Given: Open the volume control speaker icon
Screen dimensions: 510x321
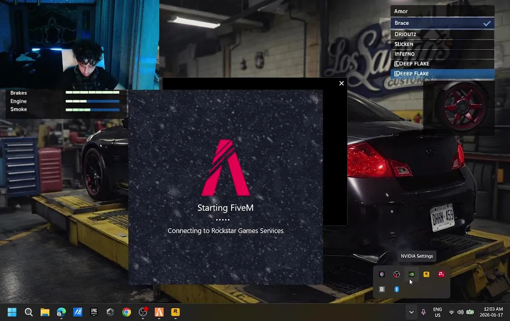Looking at the screenshot, I should pos(460,312).
